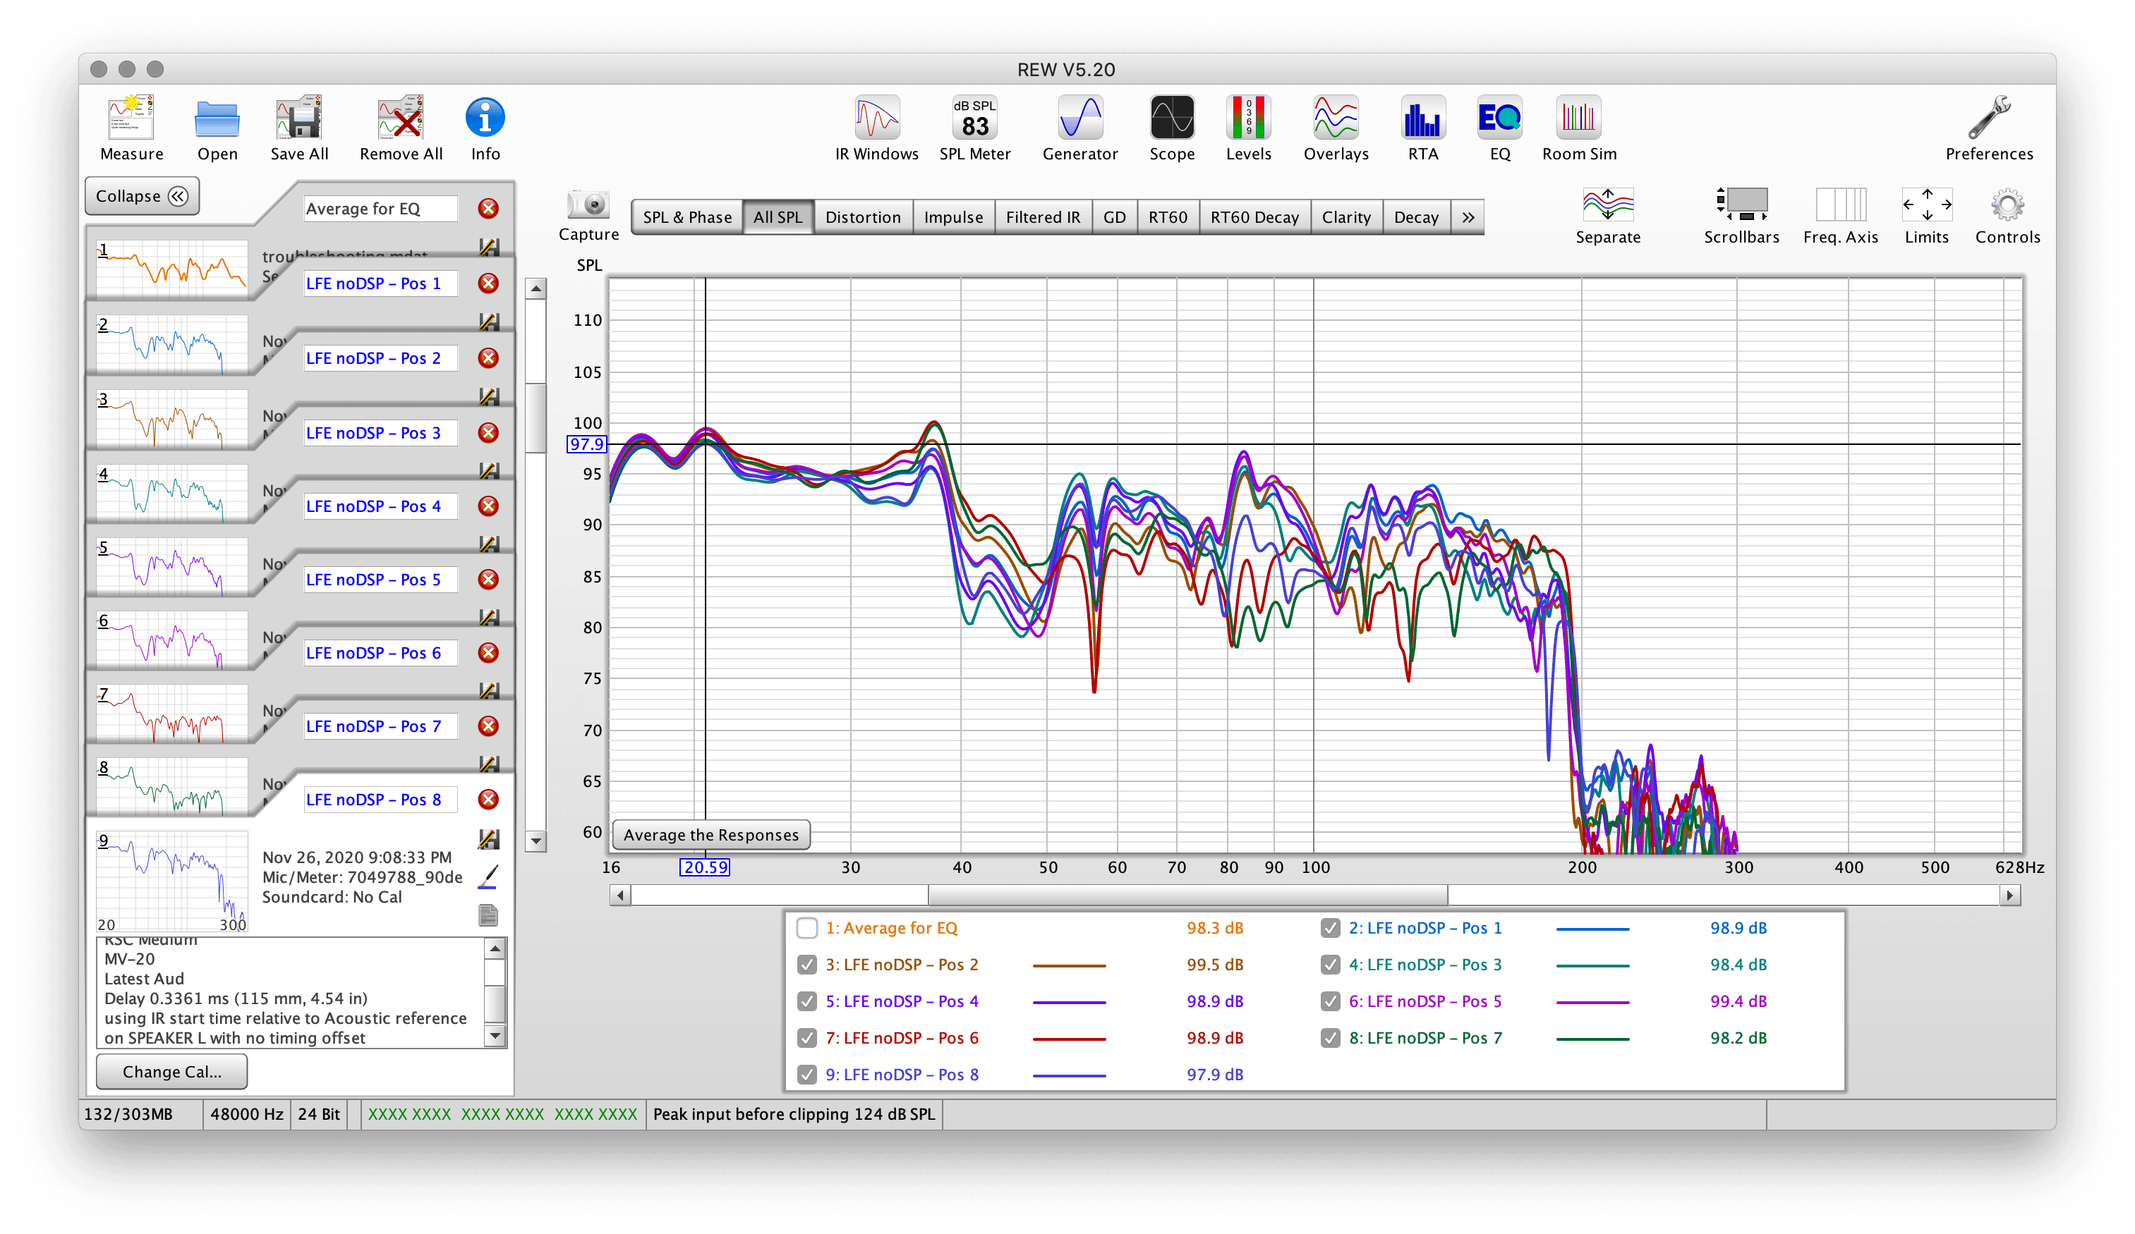Image resolution: width=2135 pixels, height=1234 pixels.
Task: Uncheck 2: LFE noDSP – Pos 1 trace
Action: coord(1330,928)
